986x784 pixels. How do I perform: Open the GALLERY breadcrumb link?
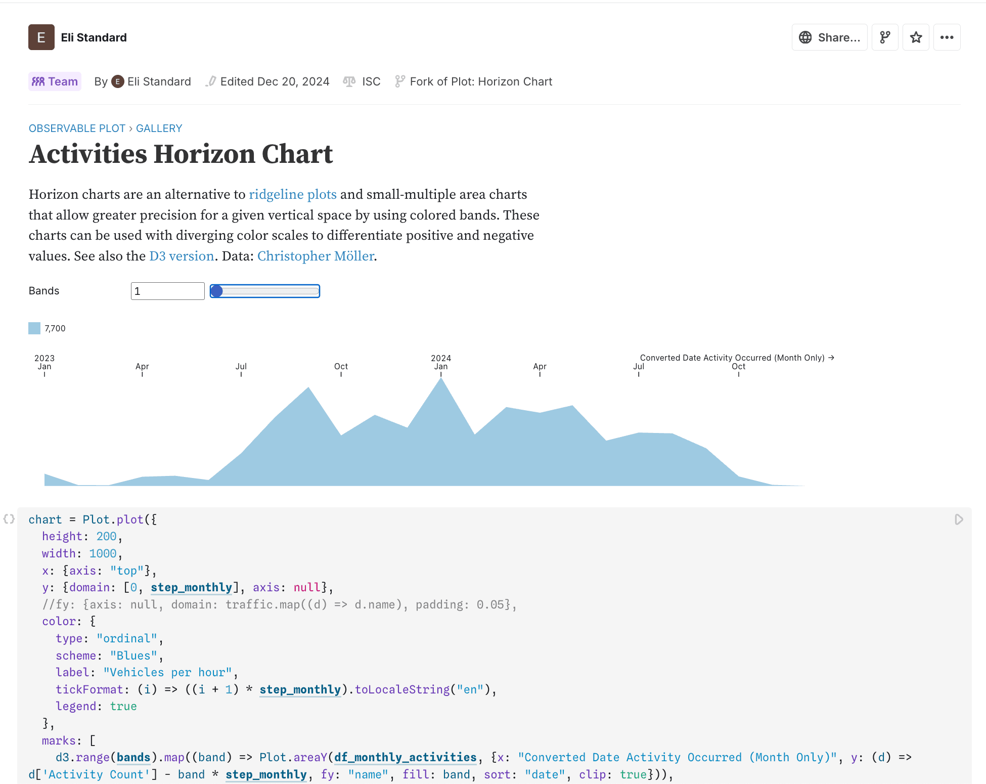tap(159, 128)
